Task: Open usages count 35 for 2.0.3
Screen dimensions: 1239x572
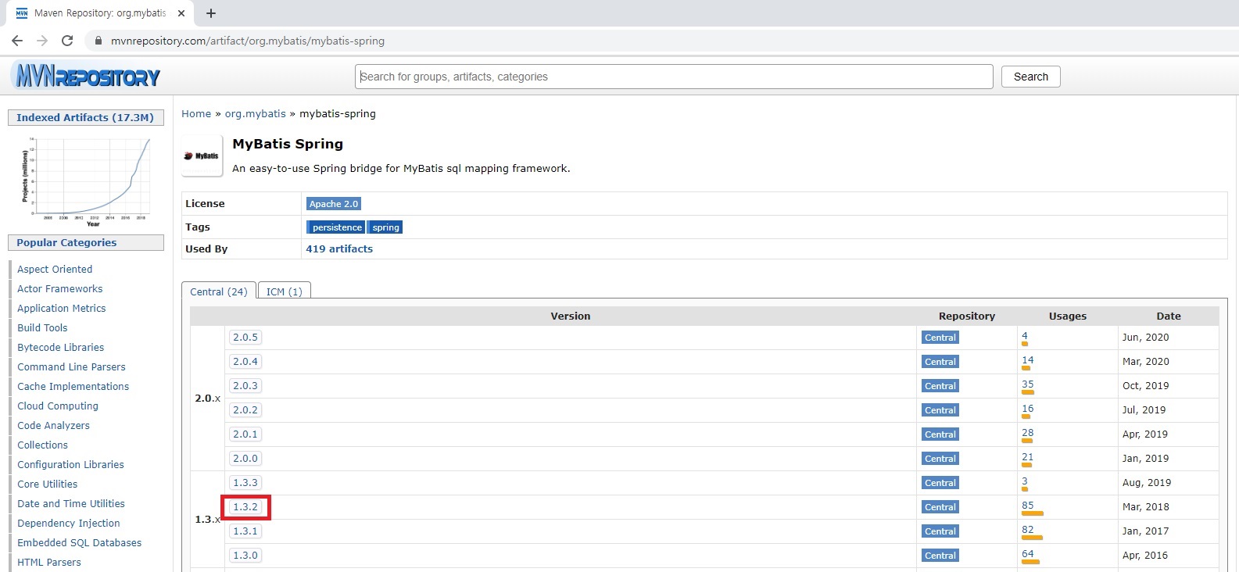Action: (1027, 384)
